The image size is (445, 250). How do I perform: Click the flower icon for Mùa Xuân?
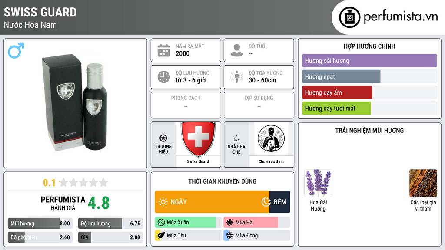(161, 223)
